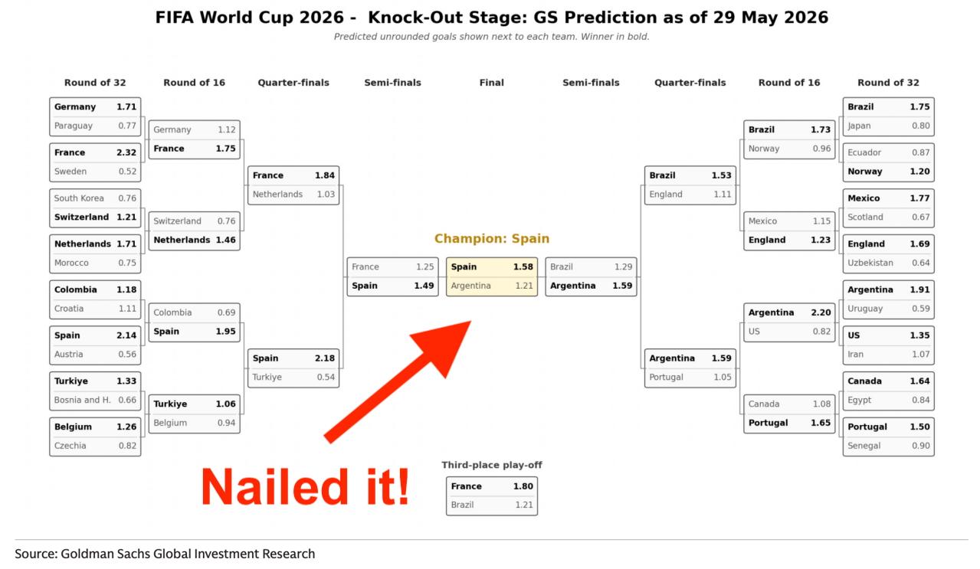Screen dimensions: 980x569
Task: Click the Goldman Sachs source line
Action: tap(165, 554)
